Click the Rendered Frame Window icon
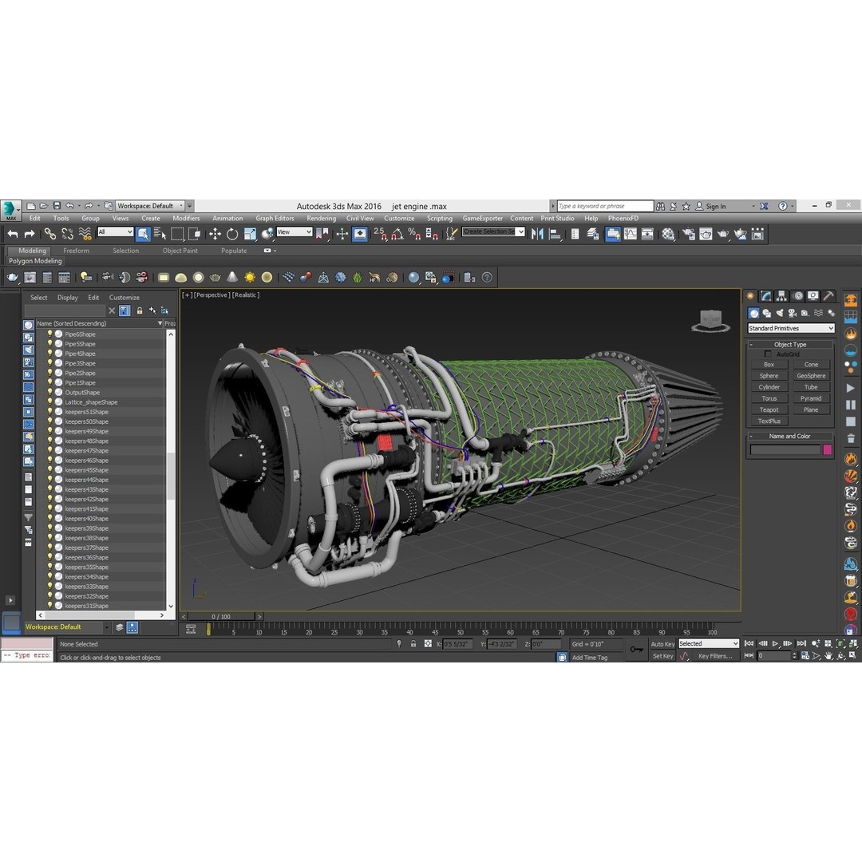862x862 pixels. (706, 234)
